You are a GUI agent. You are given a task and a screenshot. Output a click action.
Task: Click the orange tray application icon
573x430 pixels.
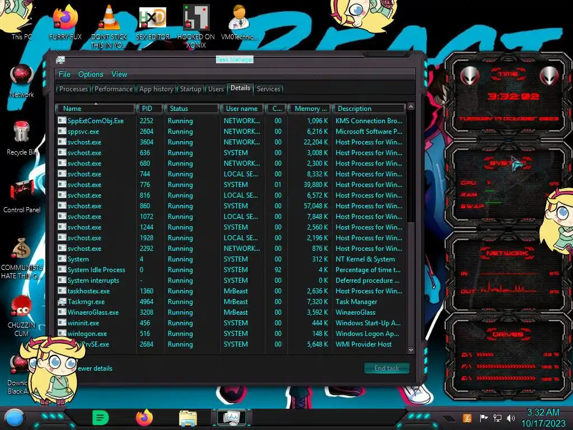(467, 418)
